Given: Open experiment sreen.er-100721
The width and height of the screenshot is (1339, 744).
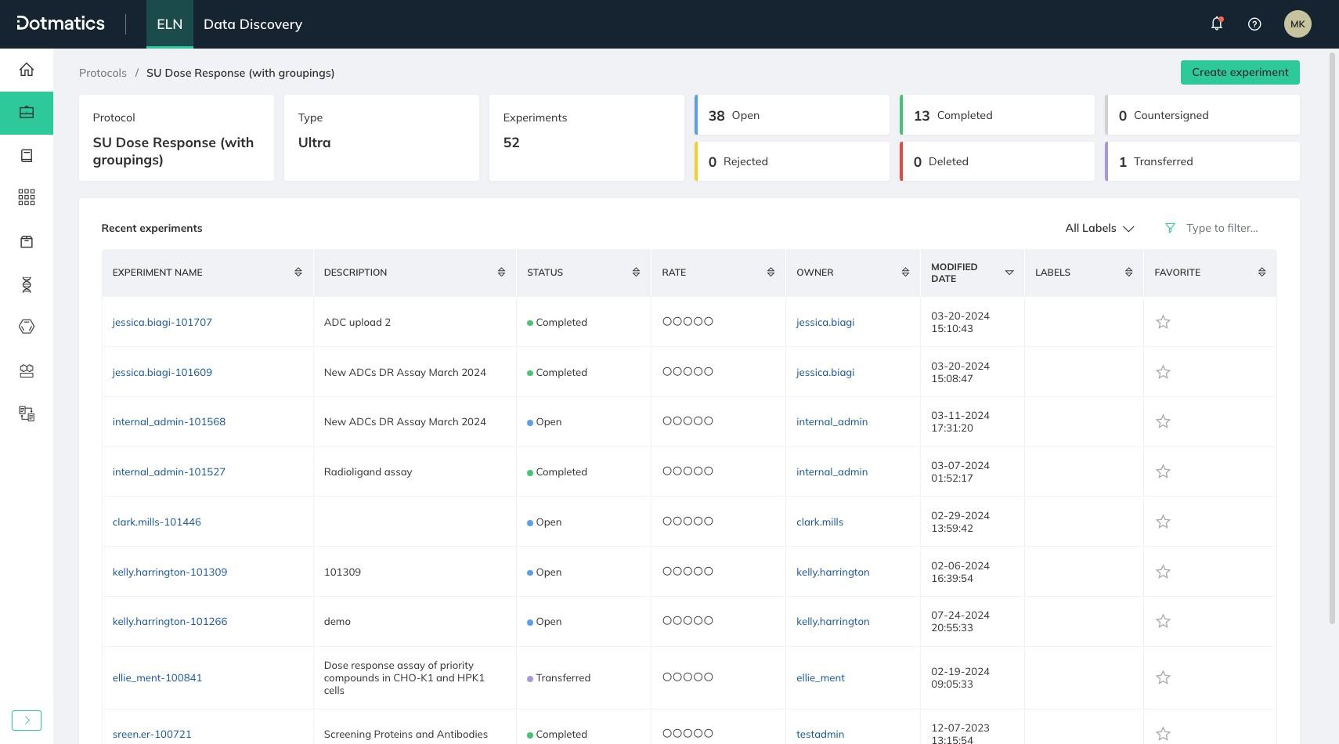Looking at the screenshot, I should tap(152, 734).
